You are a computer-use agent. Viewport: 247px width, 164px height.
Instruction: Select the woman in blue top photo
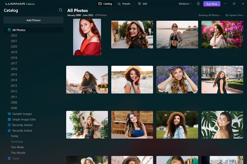(132, 125)
